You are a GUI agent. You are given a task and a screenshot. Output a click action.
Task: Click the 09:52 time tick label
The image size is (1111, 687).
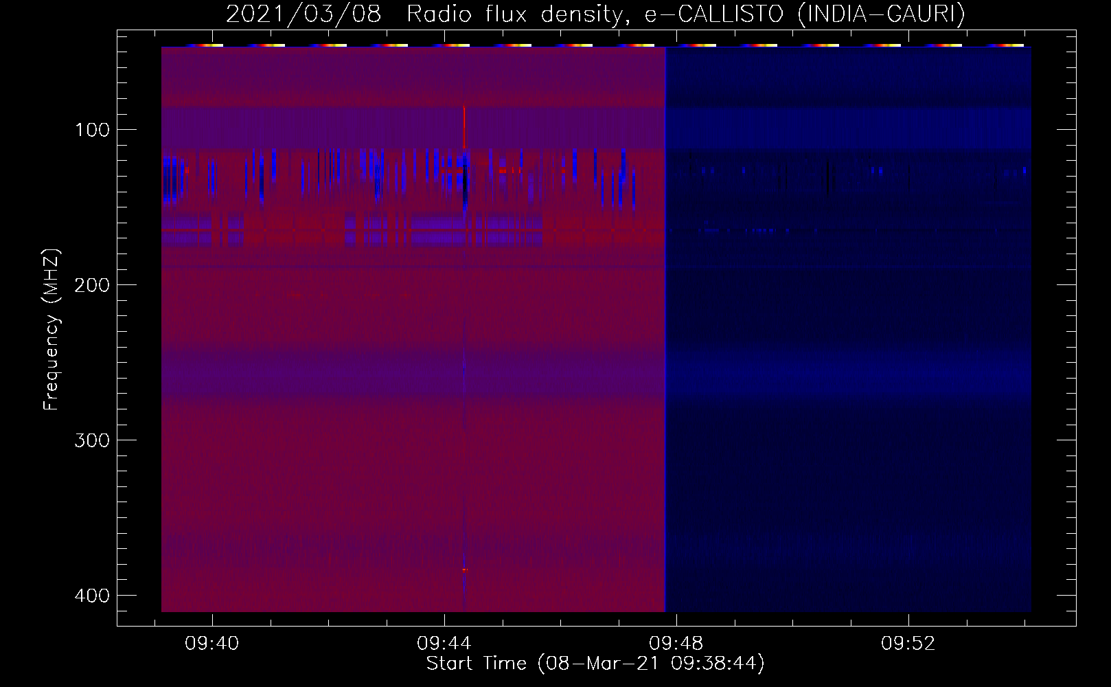[x=908, y=644]
